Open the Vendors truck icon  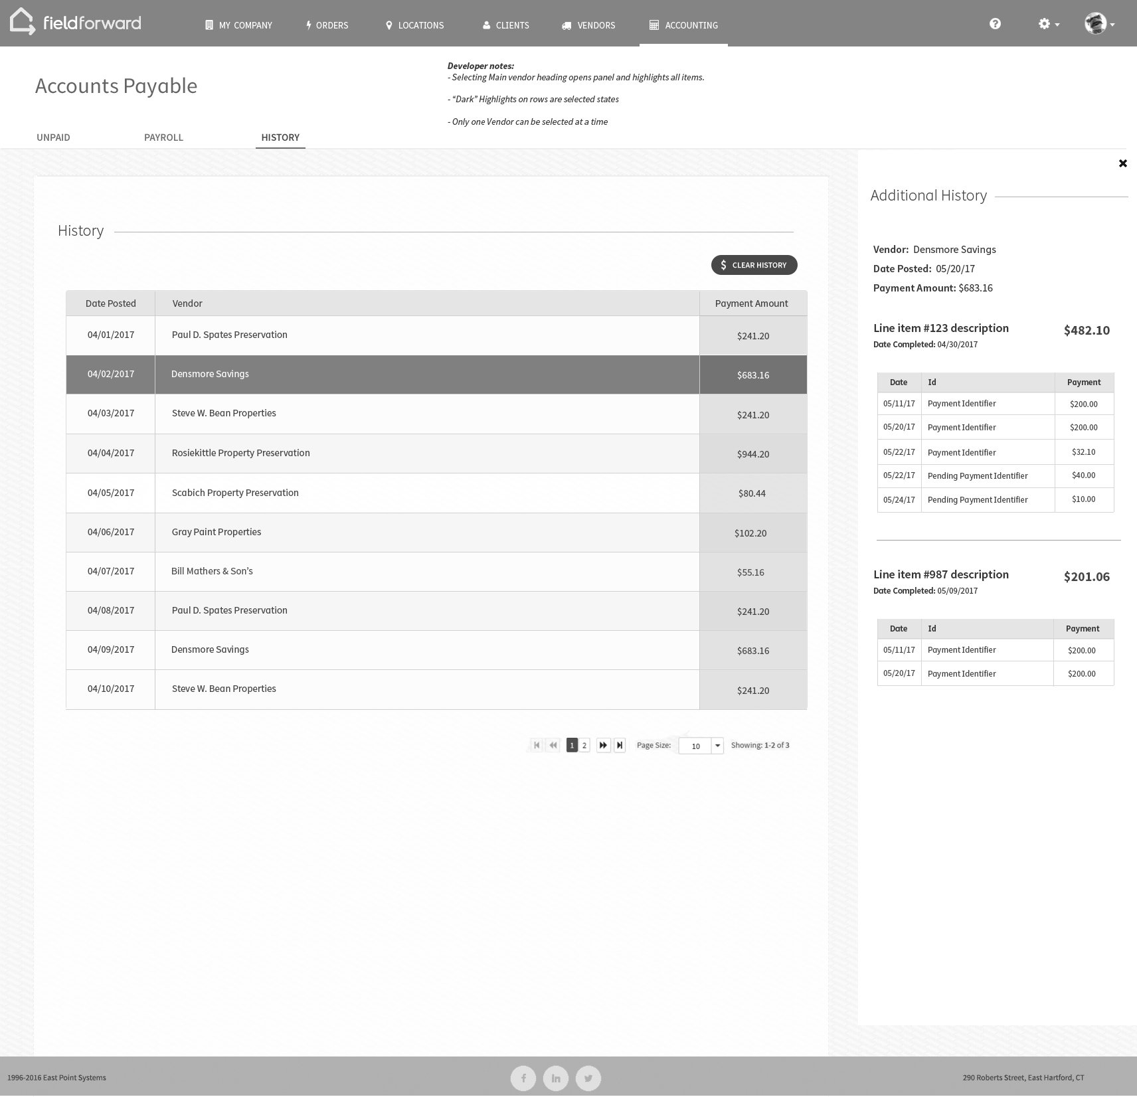(566, 25)
